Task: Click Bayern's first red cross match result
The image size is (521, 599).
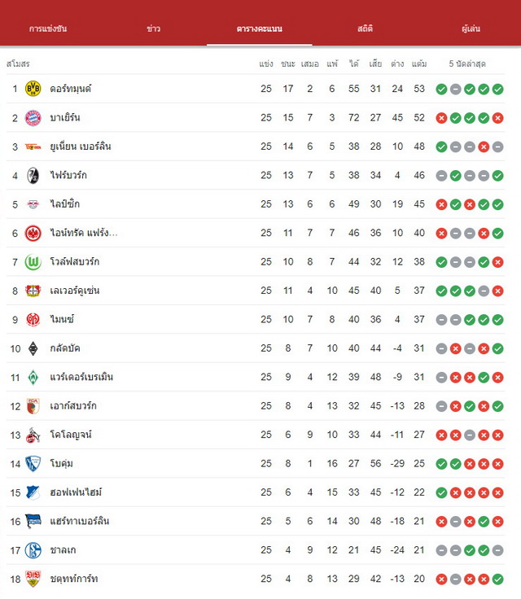Action: tap(441, 118)
